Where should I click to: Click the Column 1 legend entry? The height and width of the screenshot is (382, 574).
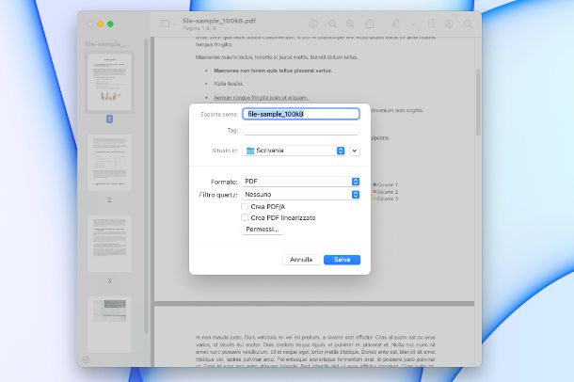(385, 184)
